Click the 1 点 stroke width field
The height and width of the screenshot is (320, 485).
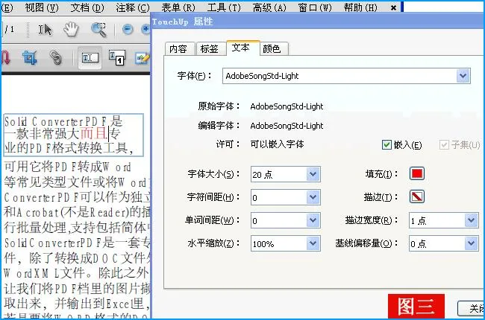tap(436, 220)
